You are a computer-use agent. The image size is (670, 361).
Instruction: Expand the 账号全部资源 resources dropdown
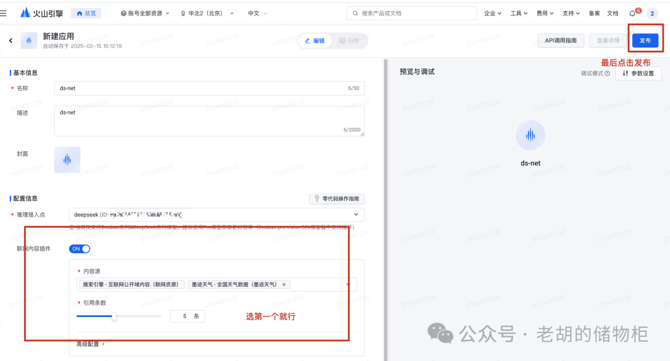pos(145,13)
